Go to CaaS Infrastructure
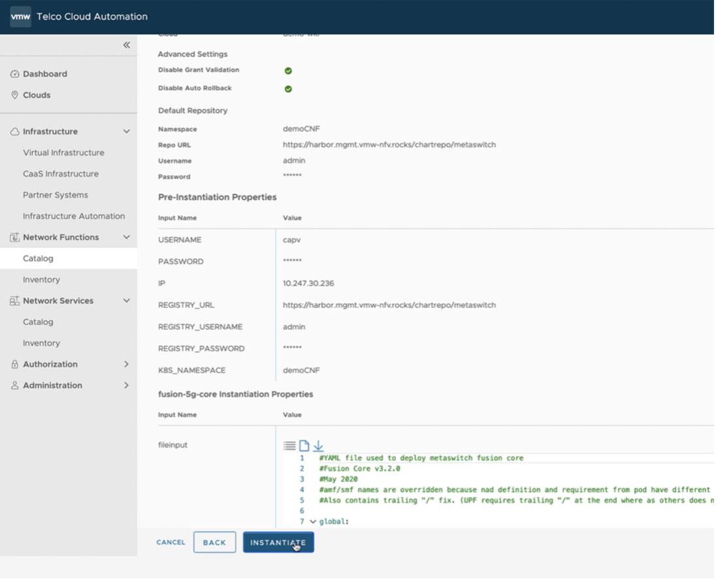Viewport: 716px width, 581px height. (x=61, y=174)
